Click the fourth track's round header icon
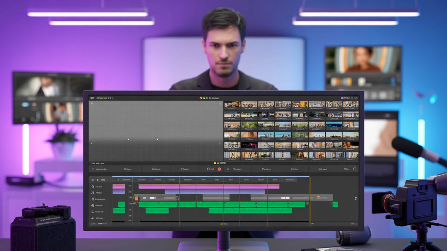This screenshot has height=251, width=447. point(93,206)
